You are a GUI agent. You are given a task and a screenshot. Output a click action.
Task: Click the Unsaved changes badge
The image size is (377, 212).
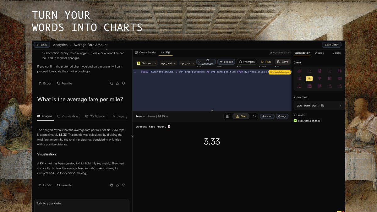[x=280, y=72]
